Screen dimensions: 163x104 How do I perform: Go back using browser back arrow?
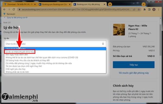point(4,9)
